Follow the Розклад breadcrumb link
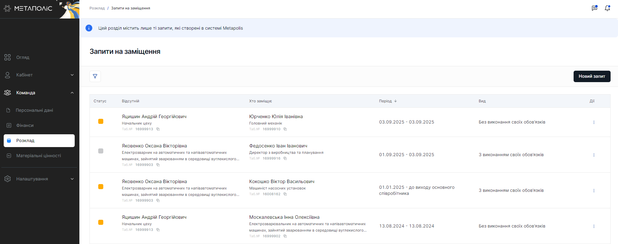The width and height of the screenshot is (618, 244). [x=97, y=8]
